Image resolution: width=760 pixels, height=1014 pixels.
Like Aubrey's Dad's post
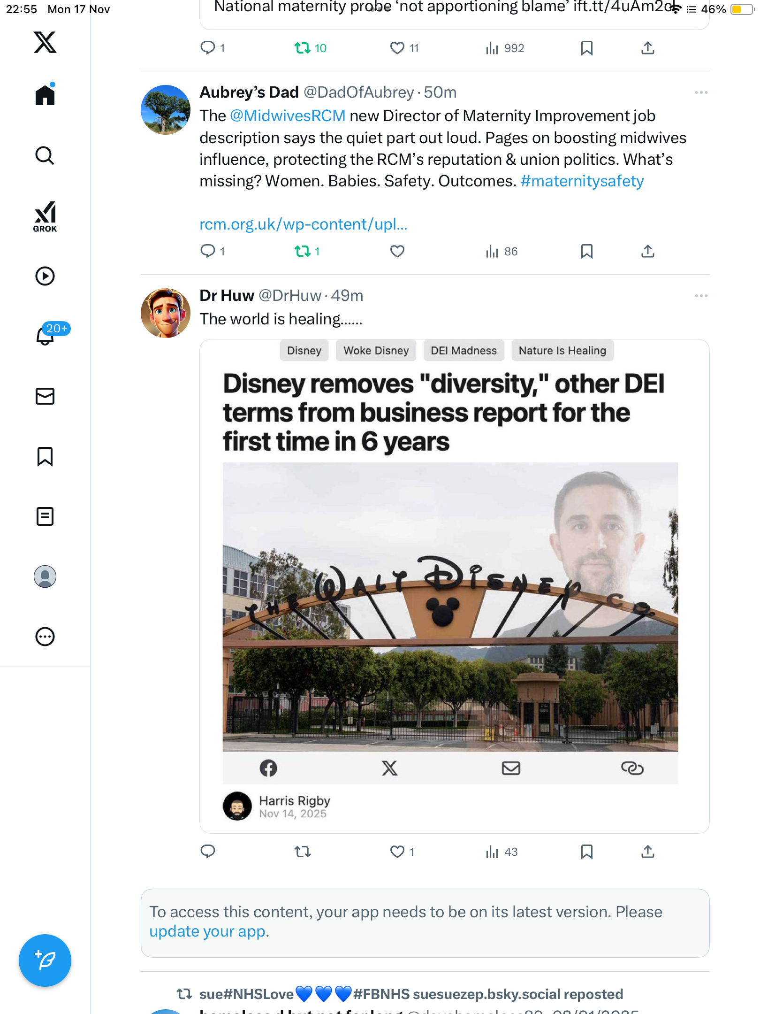point(397,252)
